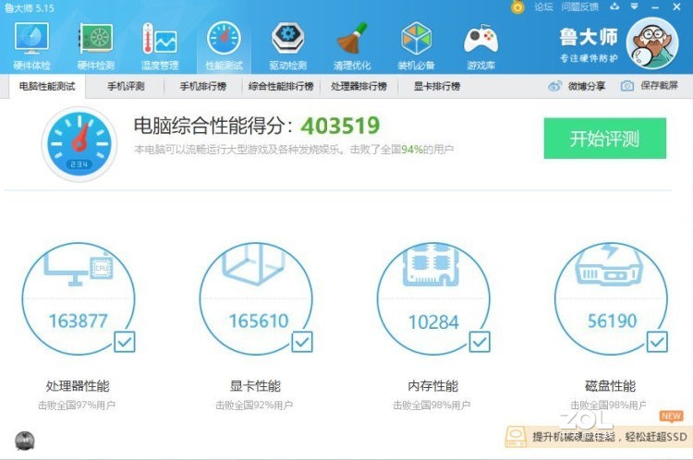This screenshot has width=693, height=460.
Task: Open the SSD upgrade promotion banner
Action: pyautogui.click(x=599, y=437)
